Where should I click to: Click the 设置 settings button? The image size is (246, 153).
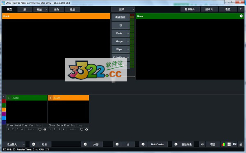pyautogui.click(x=228, y=9)
